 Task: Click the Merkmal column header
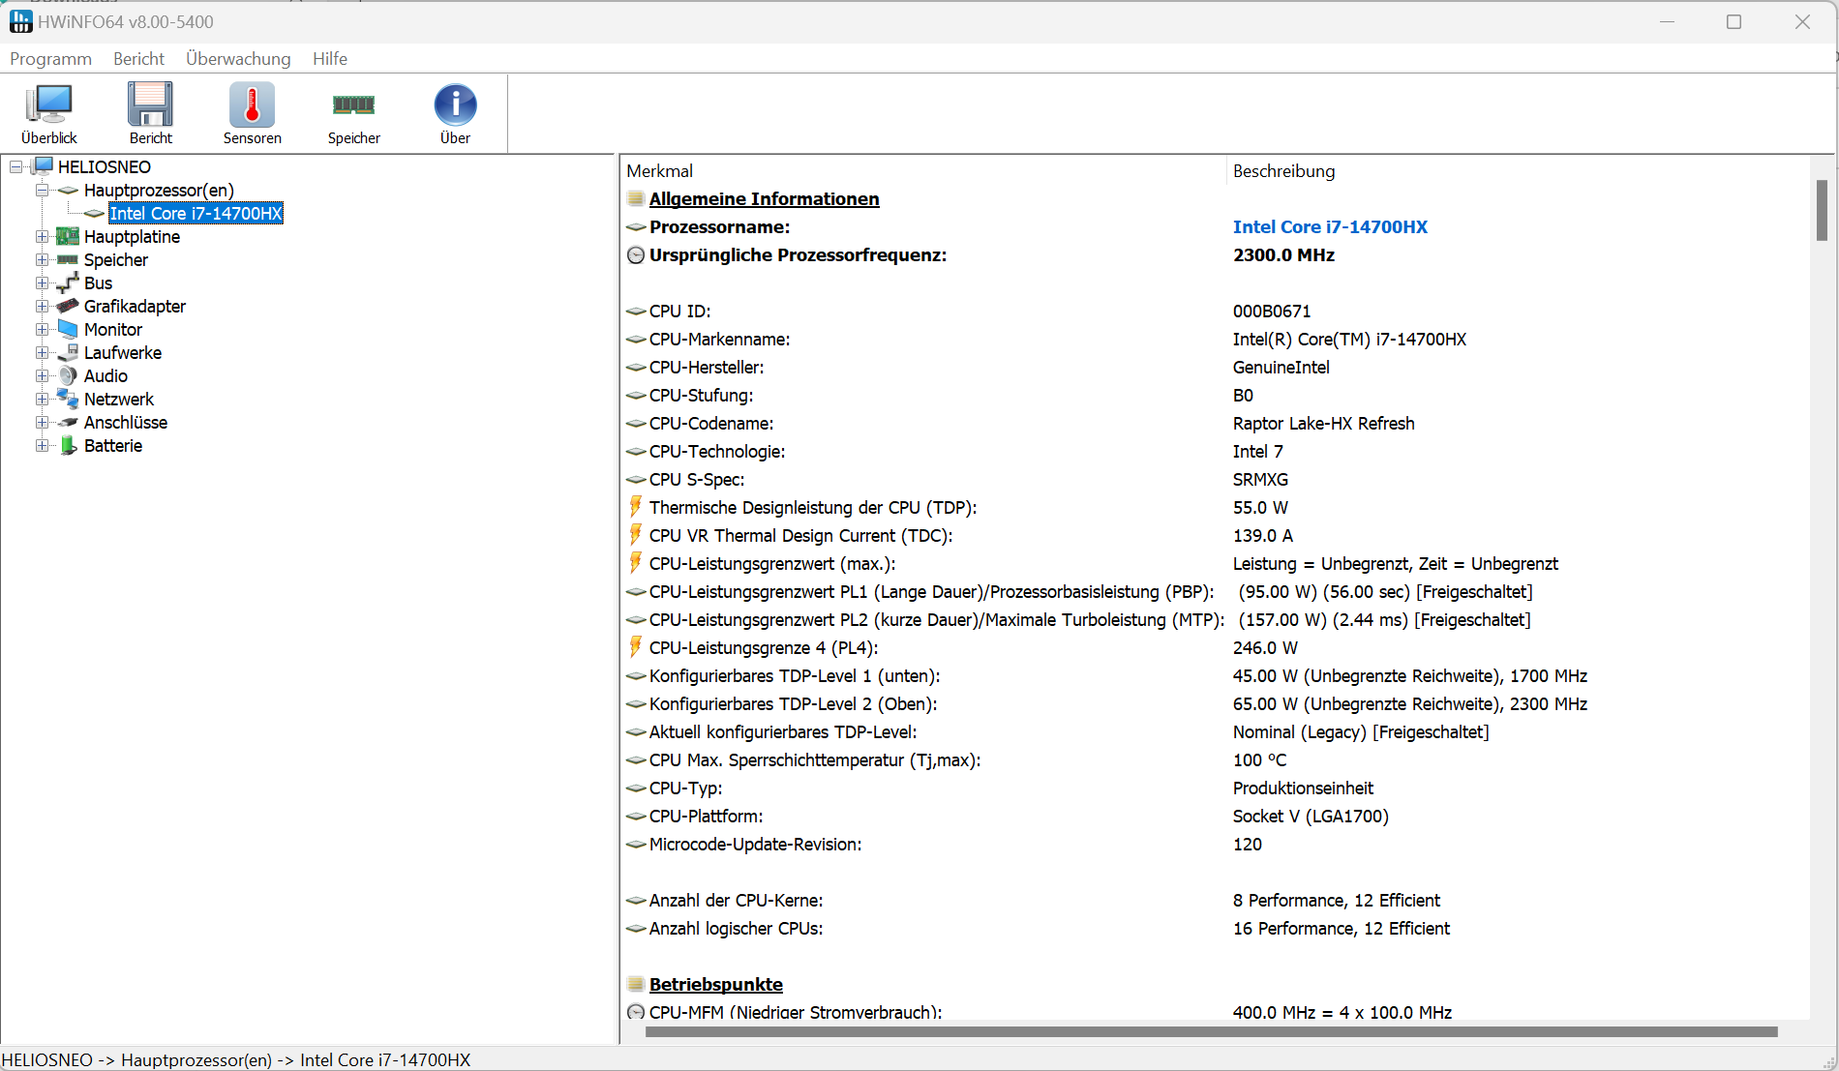tap(660, 171)
